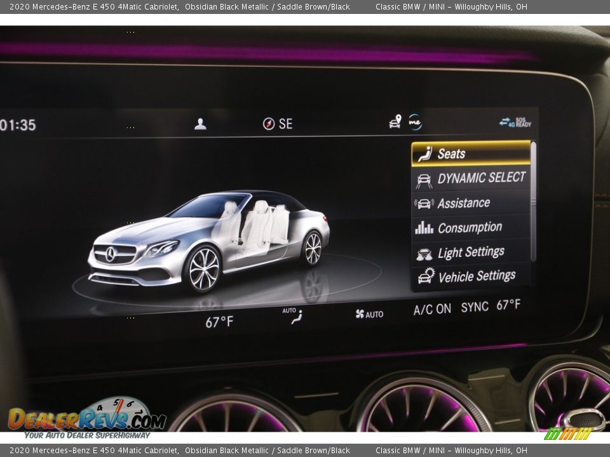Screen dimensions: 610x457
Task: Toggle the SYNC climate setting
Action: pyautogui.click(x=475, y=307)
